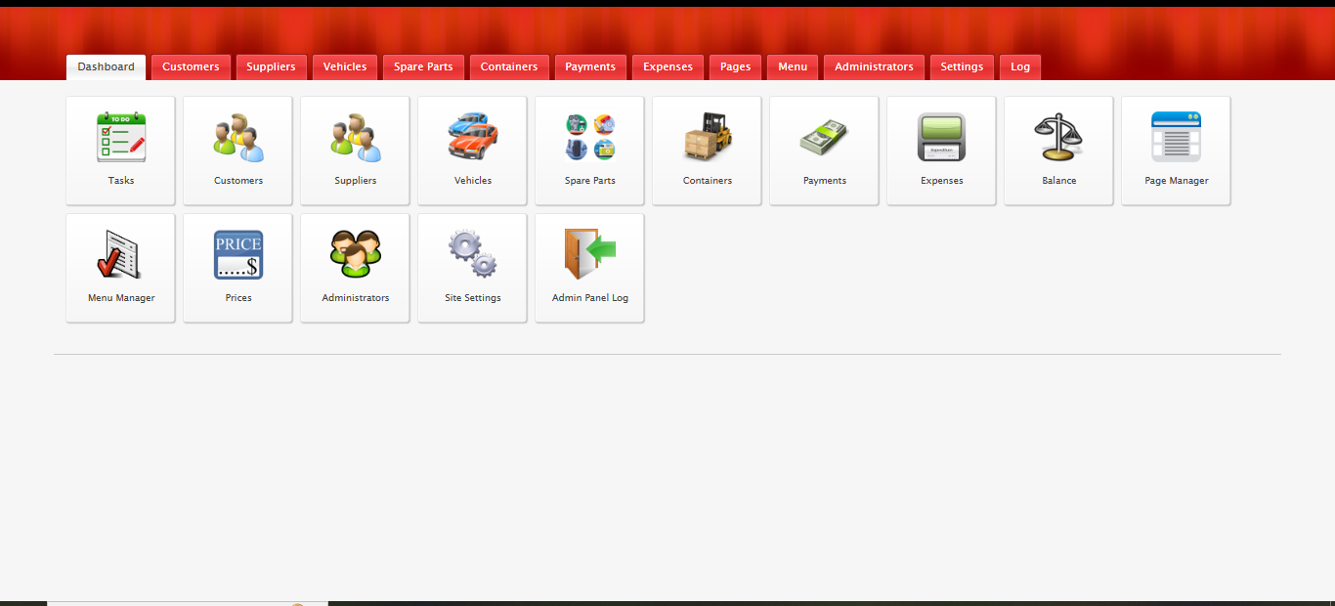Open the Administrators dashboard tile icon
1335x606 pixels.
[x=356, y=255]
